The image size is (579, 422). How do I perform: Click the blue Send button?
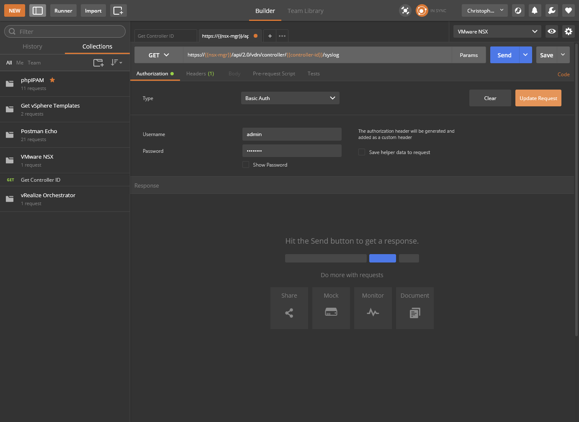pos(504,55)
